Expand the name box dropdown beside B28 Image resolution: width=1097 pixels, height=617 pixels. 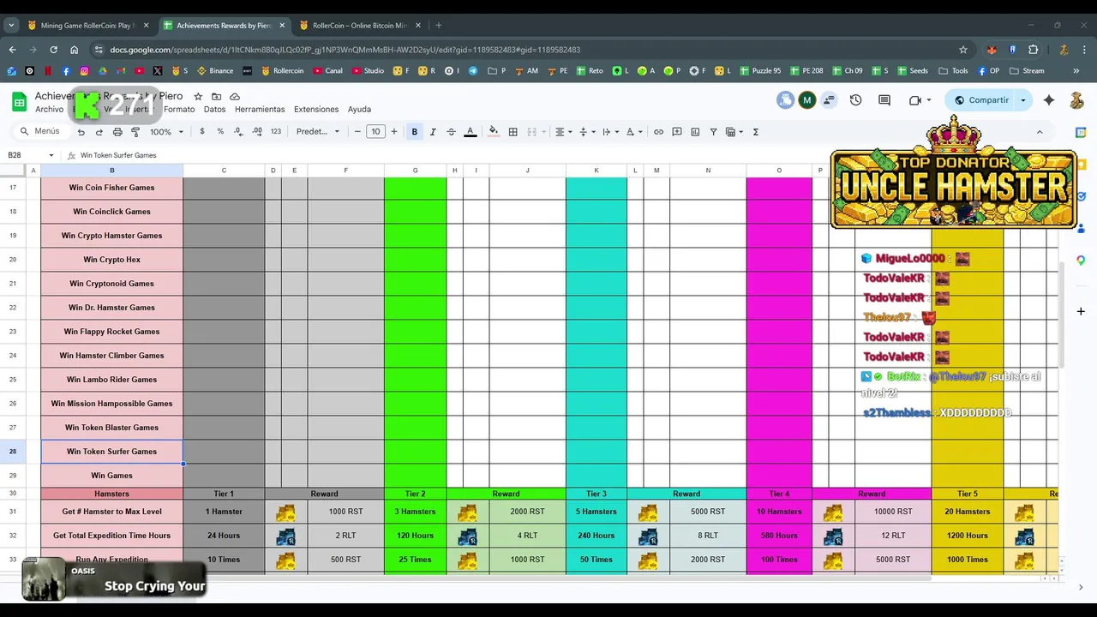click(51, 155)
